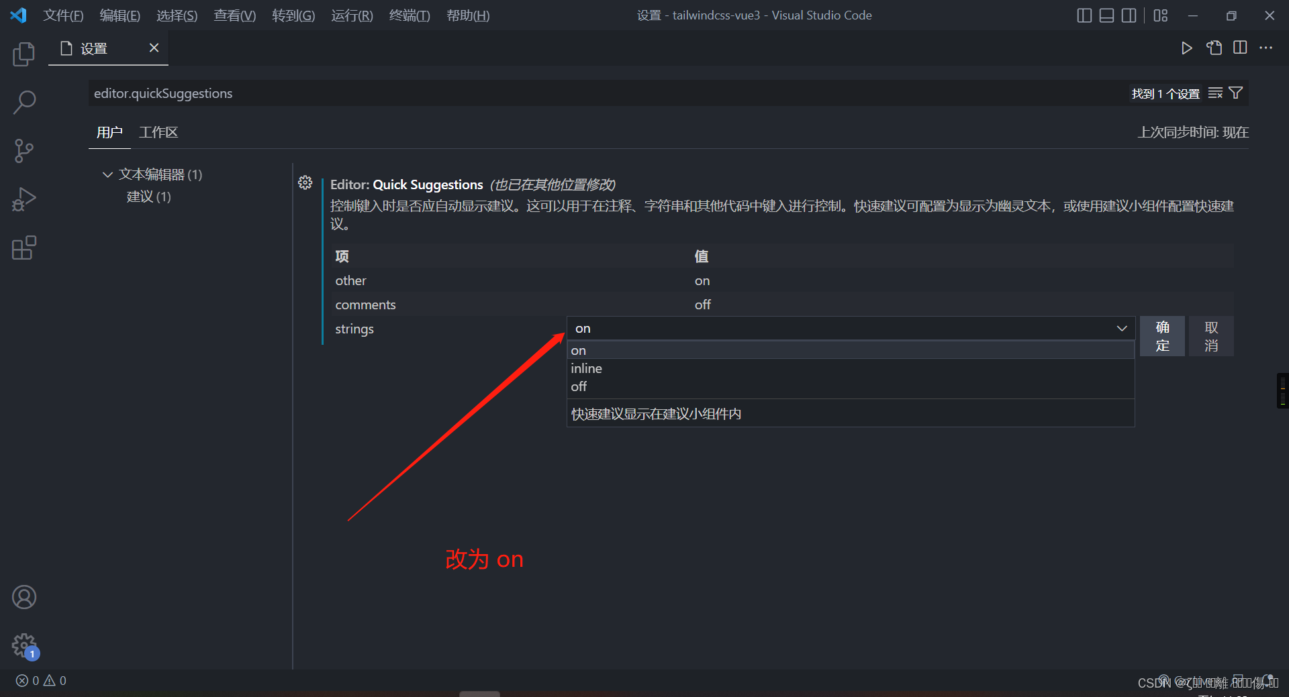The image size is (1289, 697).
Task: Switch to 工作区 settings tab
Action: click(x=158, y=132)
